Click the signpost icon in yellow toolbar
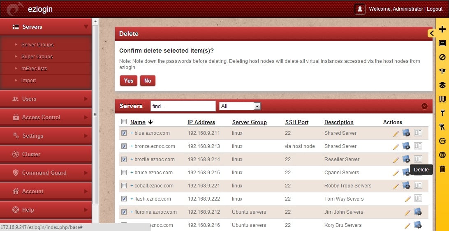 tap(442, 71)
